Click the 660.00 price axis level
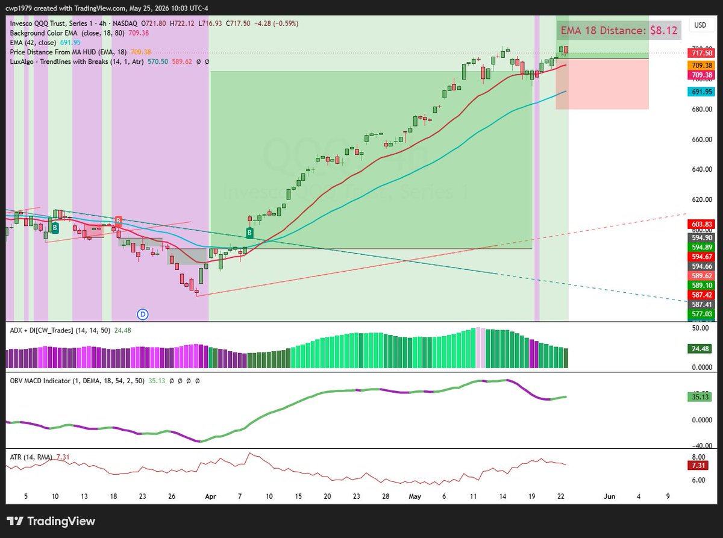The height and width of the screenshot is (538, 723). [701, 139]
